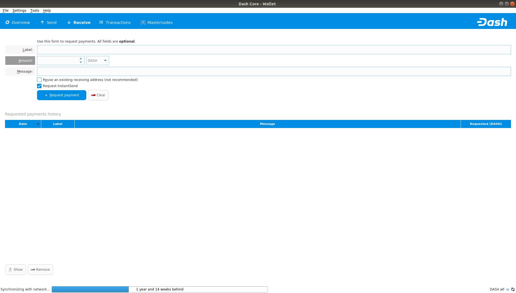The height and width of the screenshot is (293, 516).
Task: Switch to the Send tab
Action: 48,23
